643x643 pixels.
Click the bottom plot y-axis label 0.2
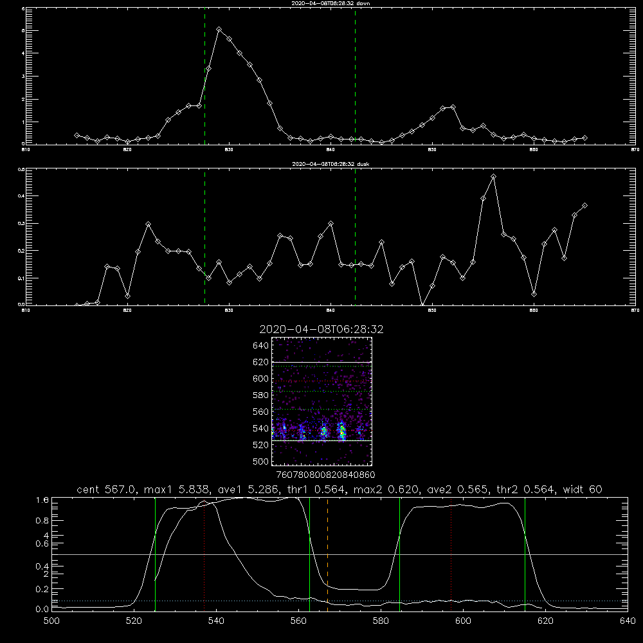click(42, 589)
